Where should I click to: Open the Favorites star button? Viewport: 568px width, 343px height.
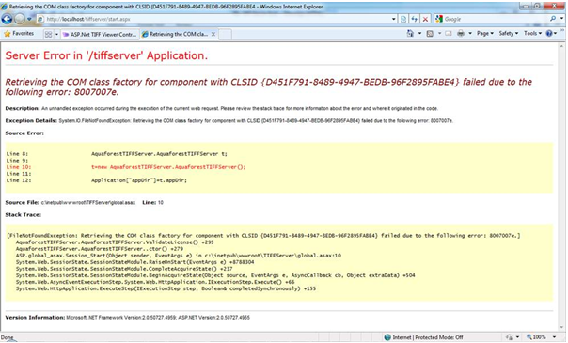tap(19, 33)
